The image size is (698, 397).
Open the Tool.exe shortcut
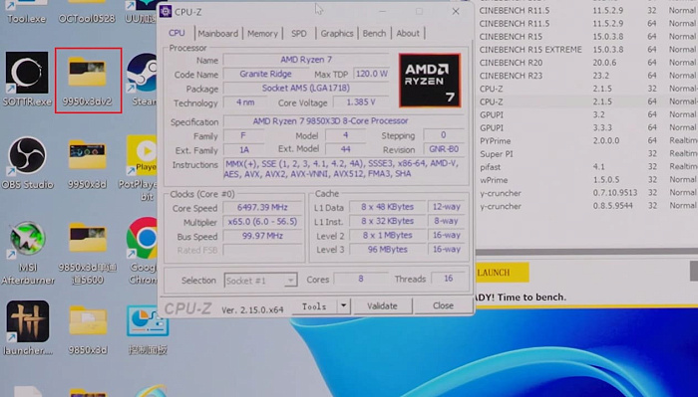[27, 12]
